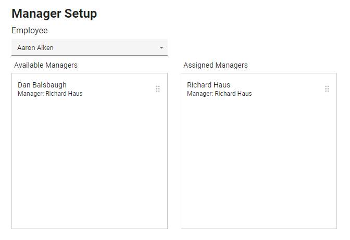Click drag handle beside assigned Richard Haus
350x240 pixels.
coord(327,89)
